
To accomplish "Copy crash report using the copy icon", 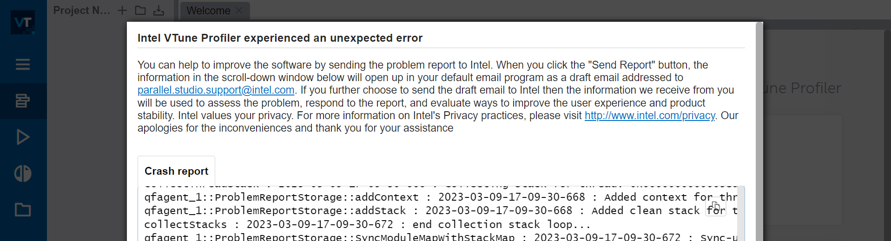I will coord(715,207).
